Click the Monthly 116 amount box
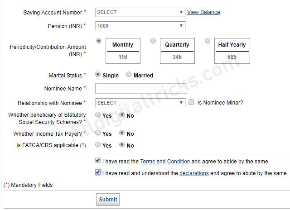 123,51
